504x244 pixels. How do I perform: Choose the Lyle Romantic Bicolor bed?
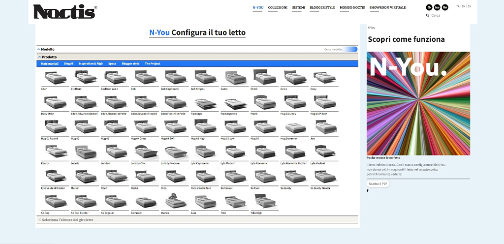pyautogui.click(x=294, y=152)
